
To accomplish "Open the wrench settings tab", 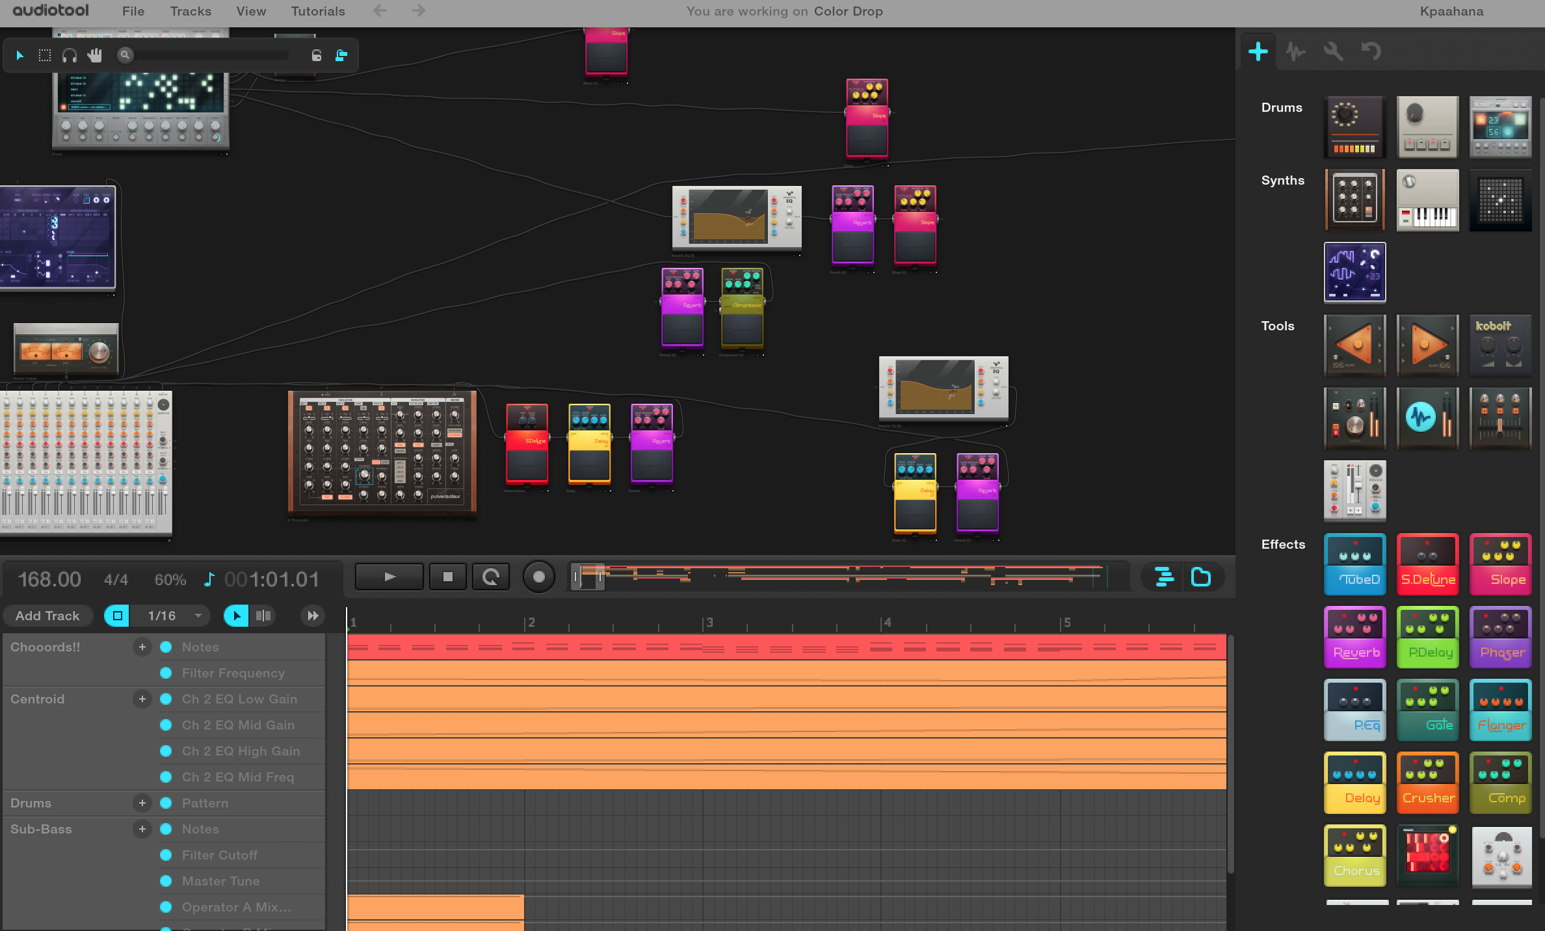I will coord(1333,51).
